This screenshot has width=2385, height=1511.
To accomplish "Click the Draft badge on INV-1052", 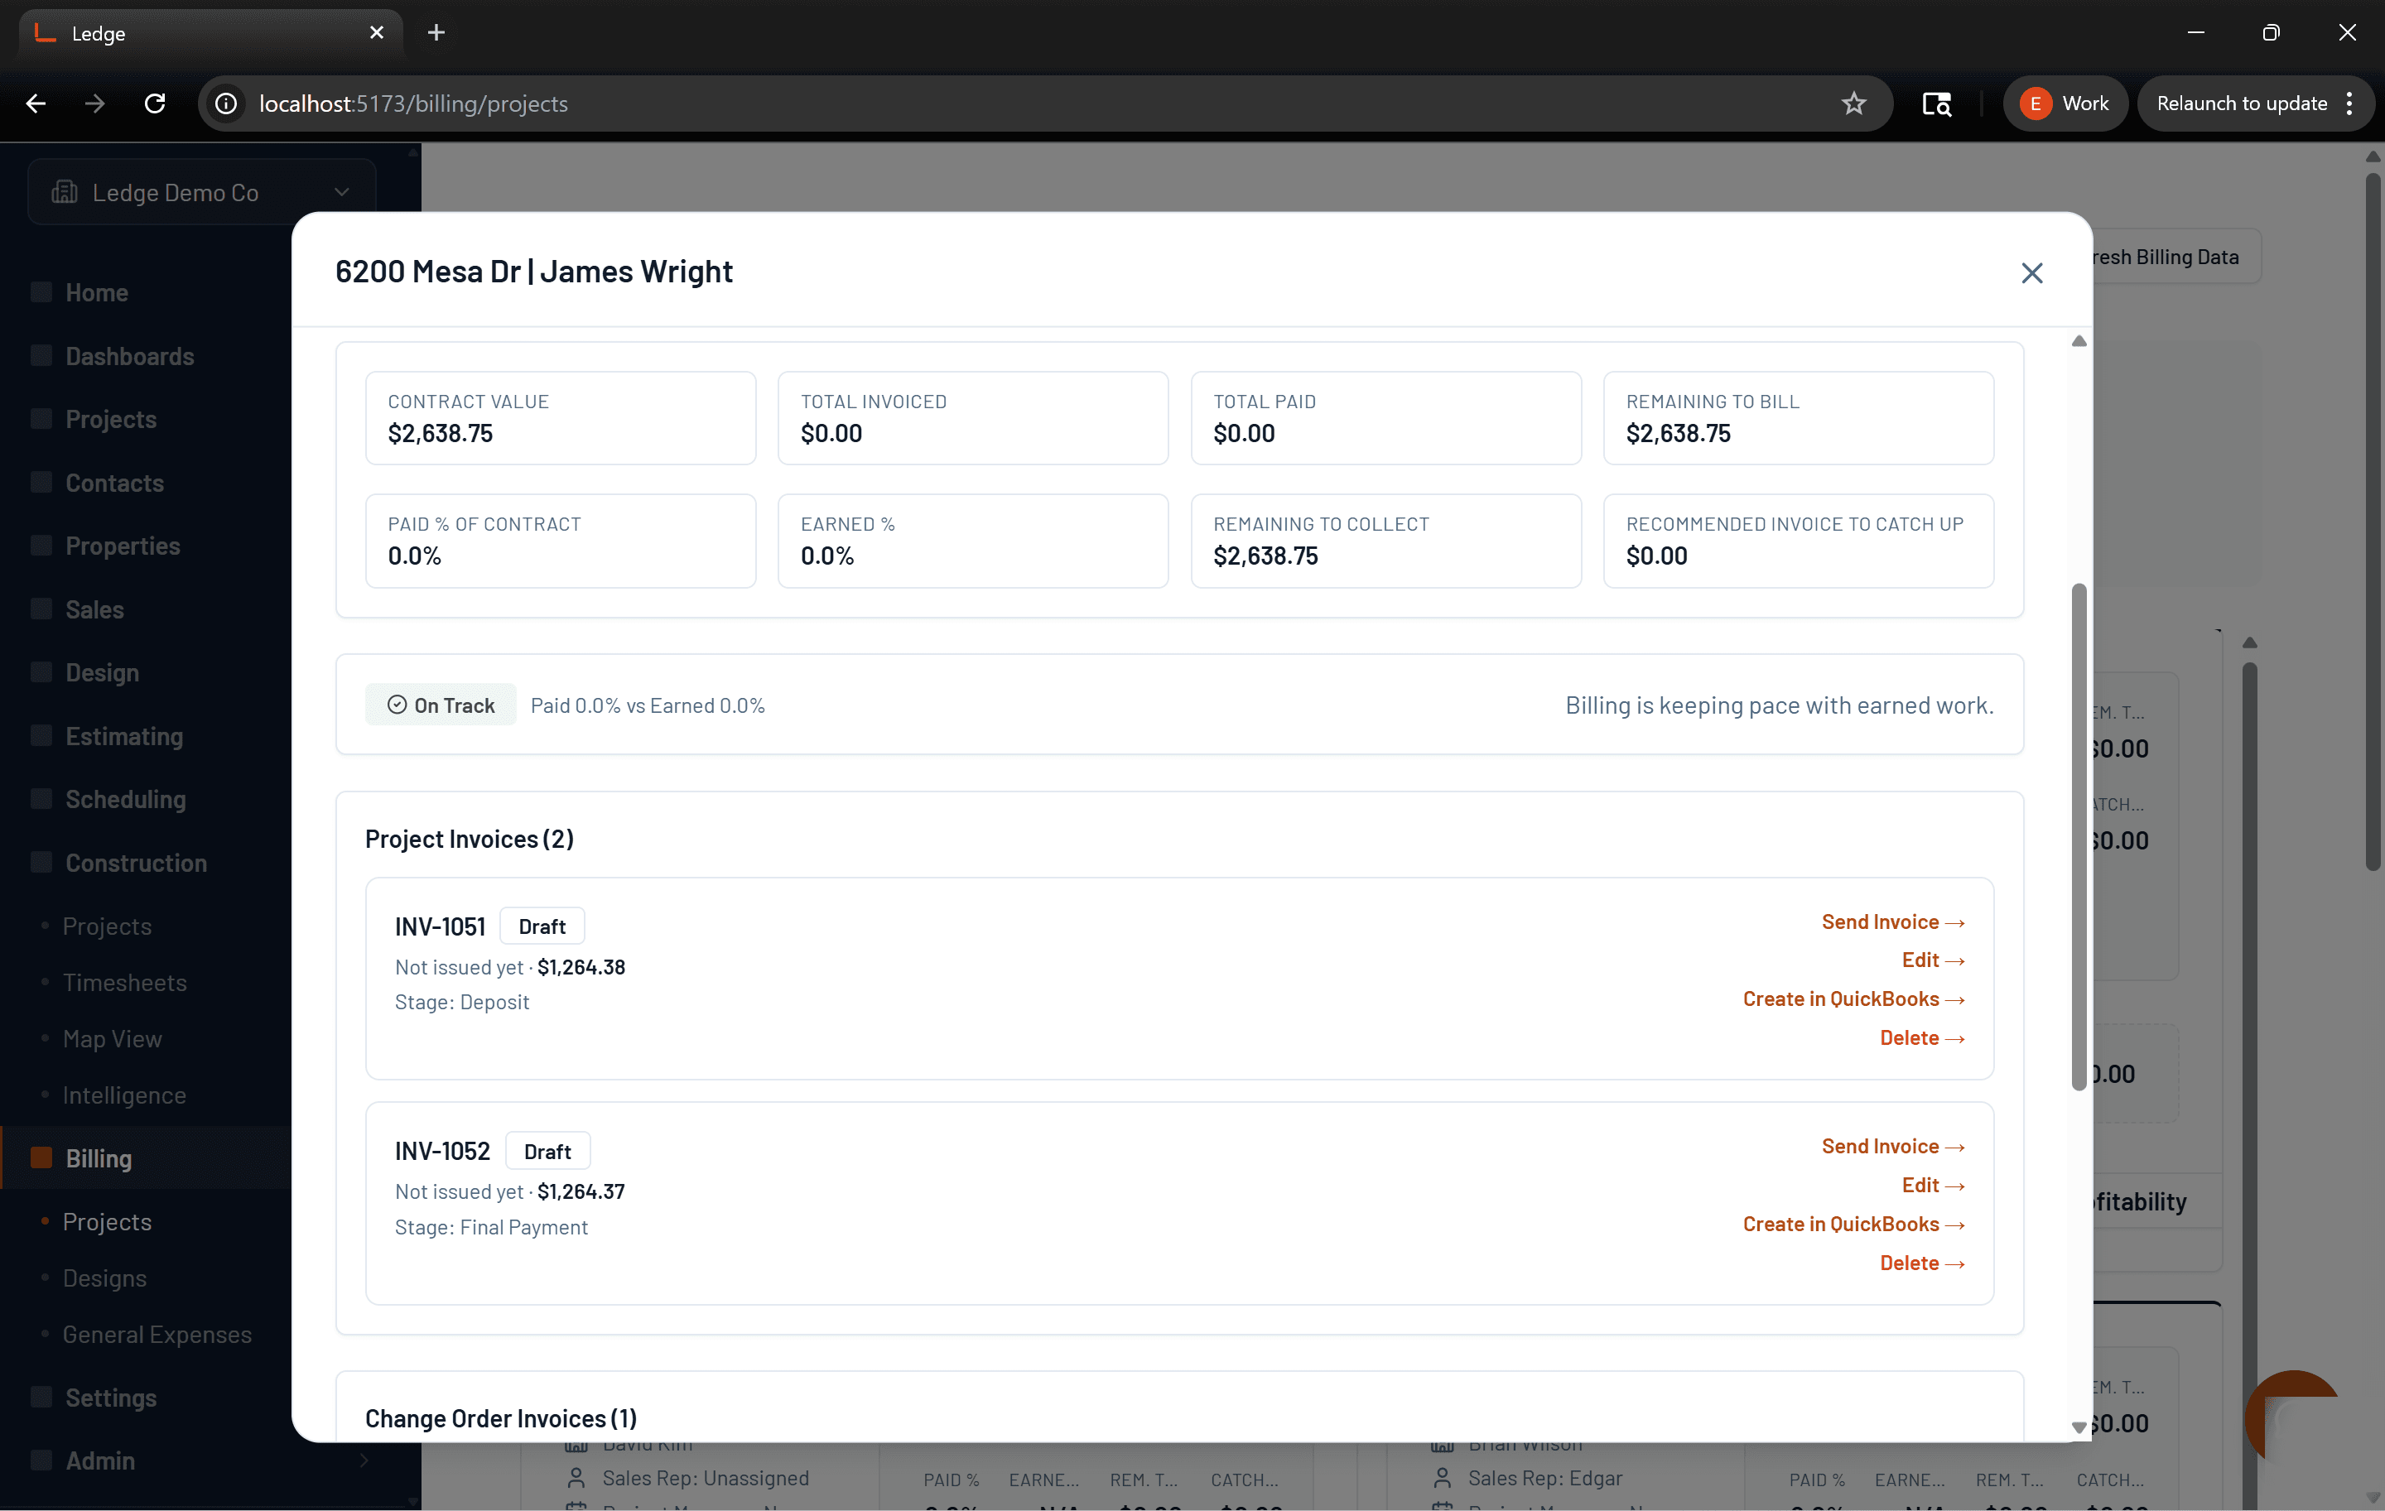I will click(x=547, y=1151).
